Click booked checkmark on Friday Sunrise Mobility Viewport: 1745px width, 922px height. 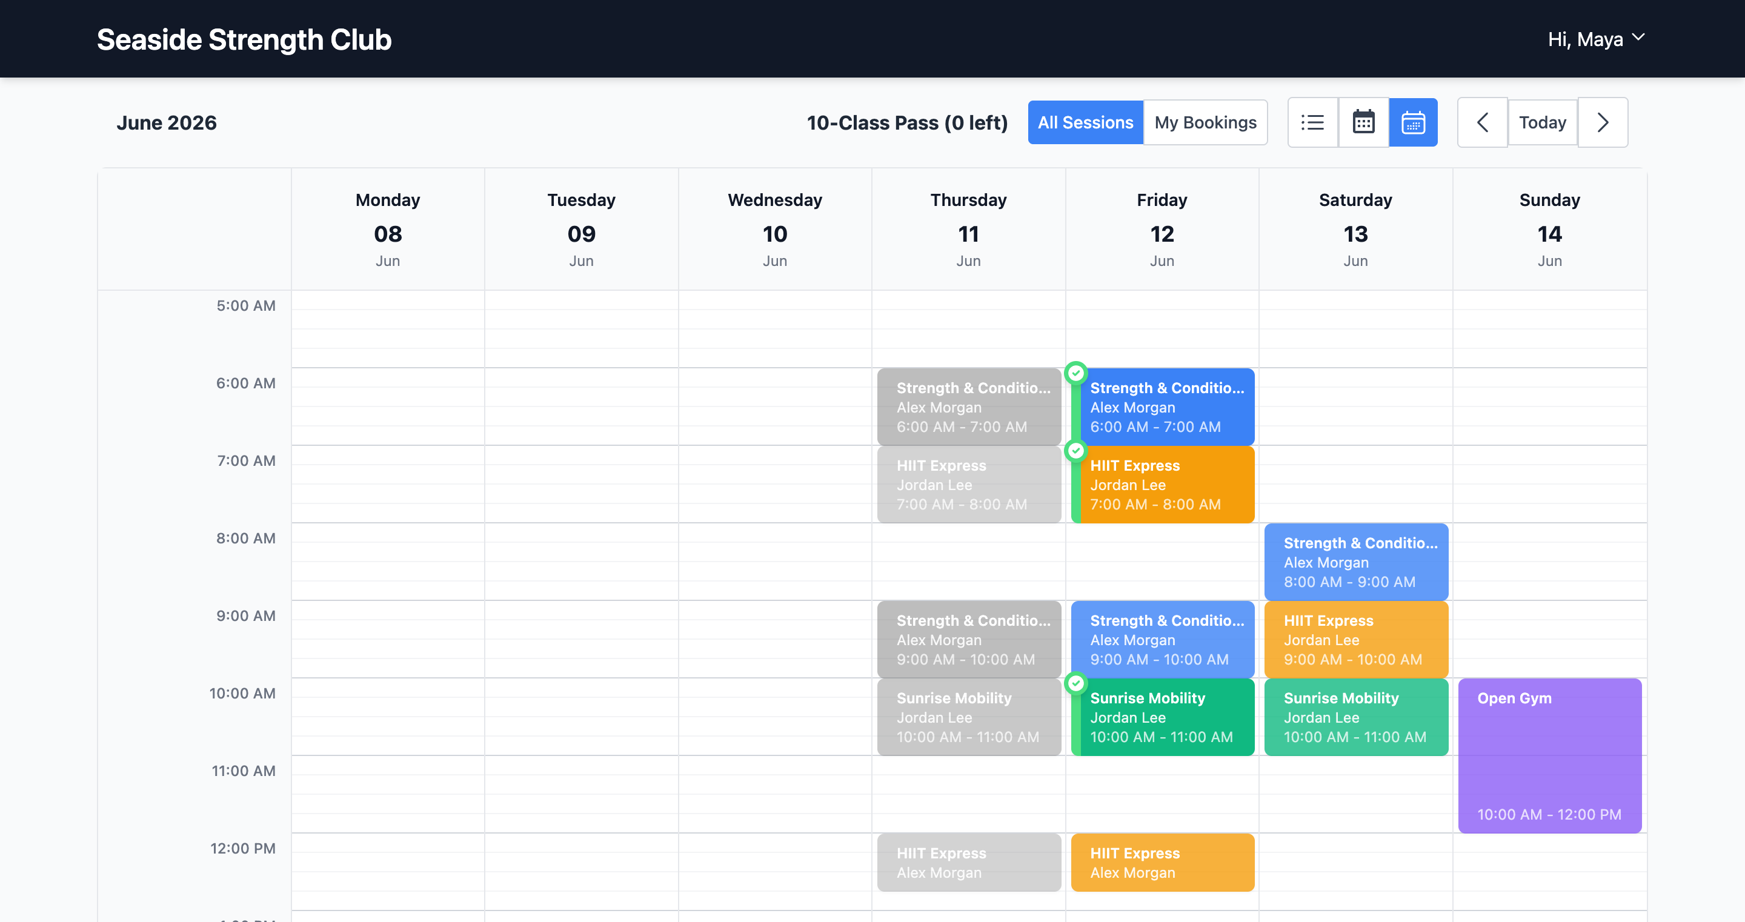1075,683
